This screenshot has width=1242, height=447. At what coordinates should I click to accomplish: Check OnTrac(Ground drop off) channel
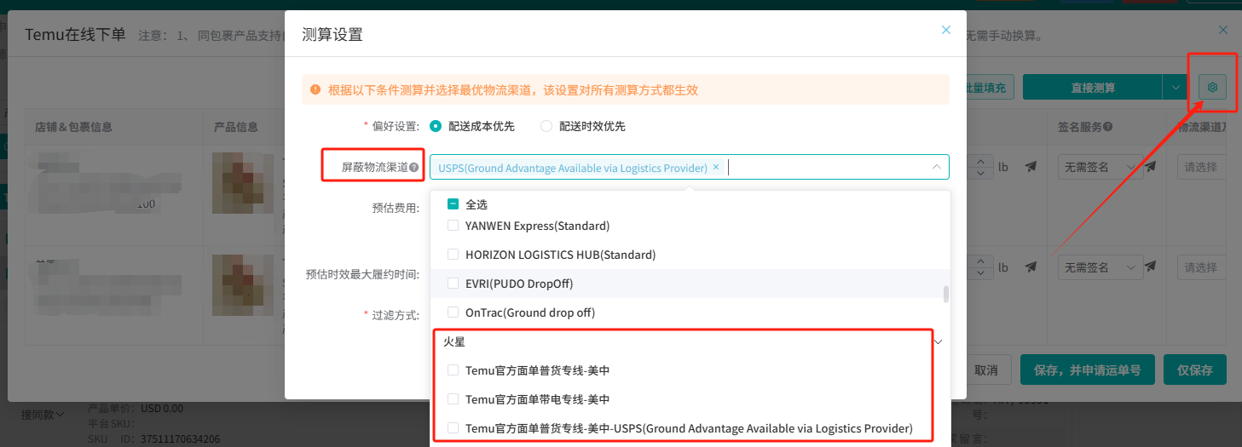click(453, 312)
